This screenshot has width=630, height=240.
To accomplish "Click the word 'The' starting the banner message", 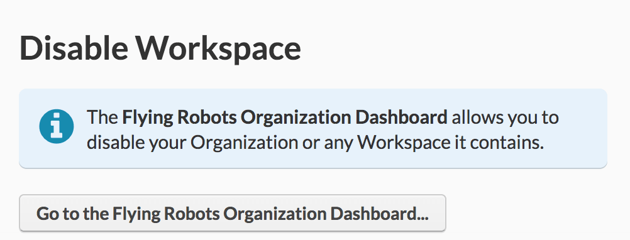I will 102,117.
